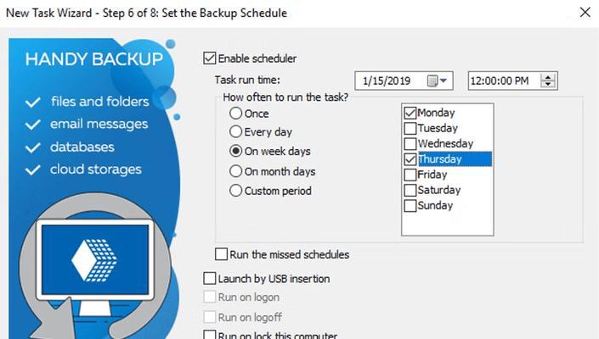Close the New Task Wizard window
Viewport: 599px width, 339px height.
[x=585, y=13]
